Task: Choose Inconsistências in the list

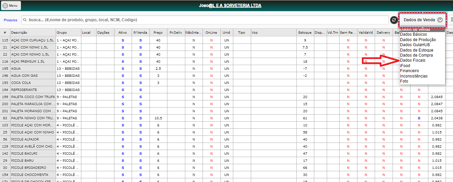Action: [x=414, y=76]
